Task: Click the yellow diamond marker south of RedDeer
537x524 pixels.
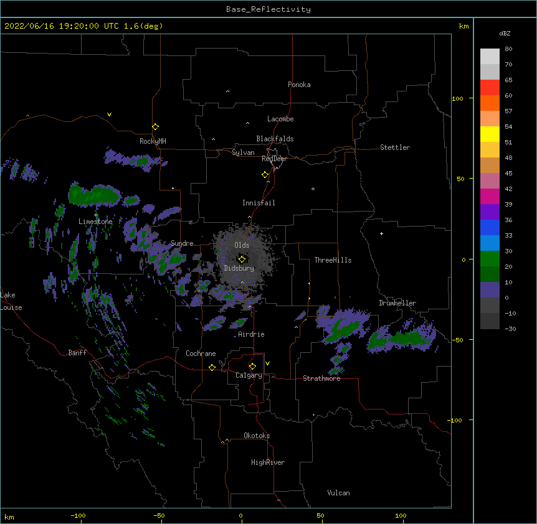Action: click(x=265, y=175)
